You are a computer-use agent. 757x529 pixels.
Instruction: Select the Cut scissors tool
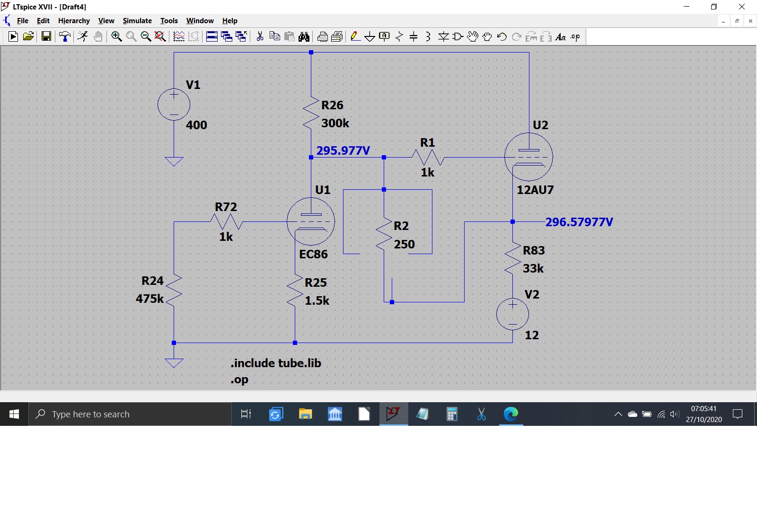[260, 36]
